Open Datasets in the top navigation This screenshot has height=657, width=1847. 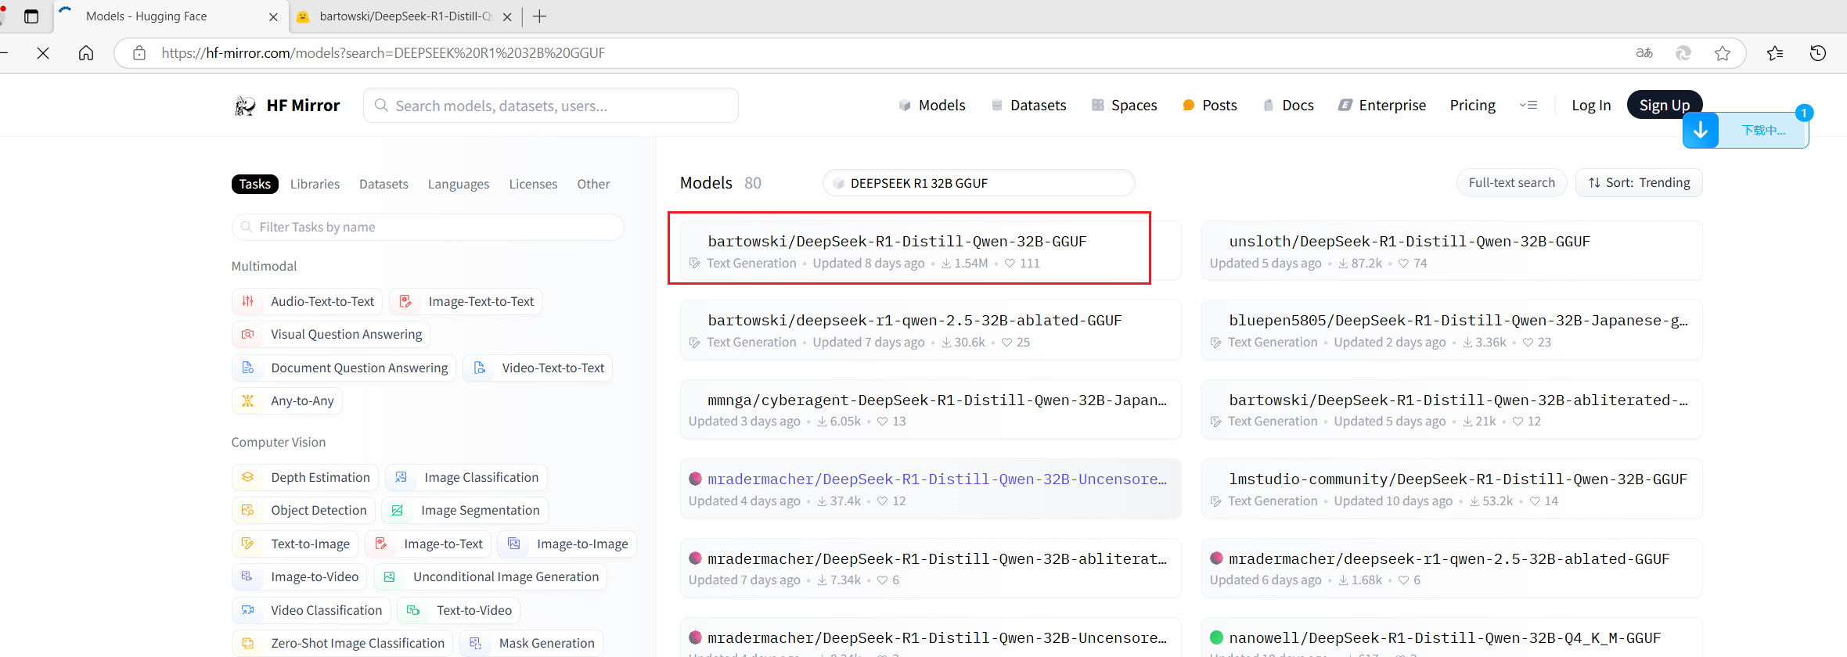click(x=1028, y=106)
